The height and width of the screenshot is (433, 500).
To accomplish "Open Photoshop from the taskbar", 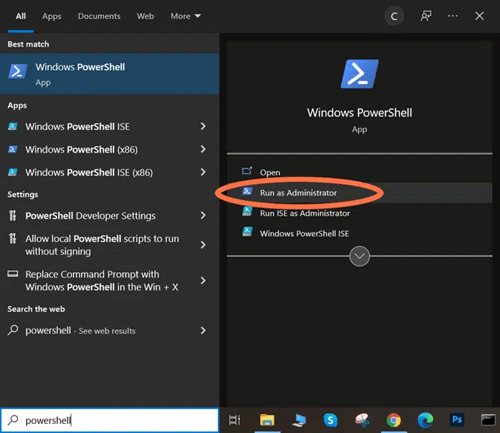I will [457, 419].
